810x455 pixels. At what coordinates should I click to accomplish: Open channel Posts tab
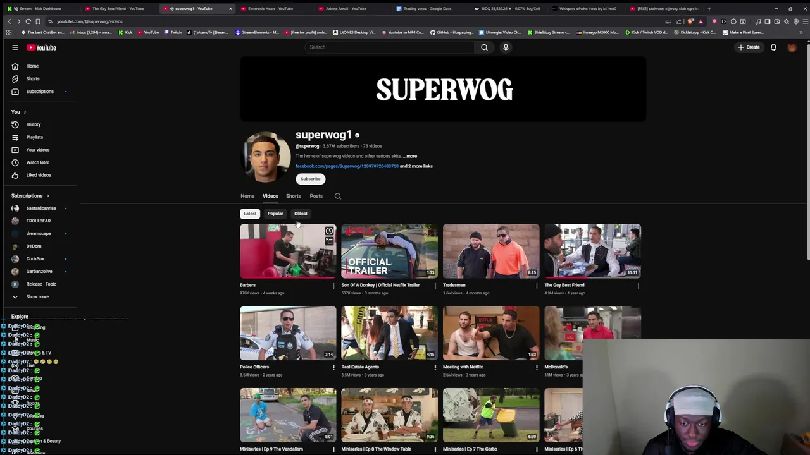316,196
